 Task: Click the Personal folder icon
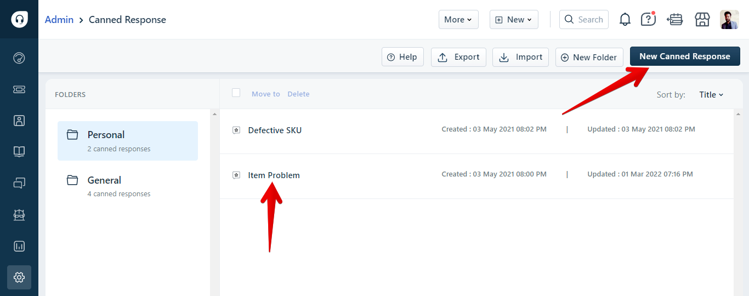click(72, 134)
